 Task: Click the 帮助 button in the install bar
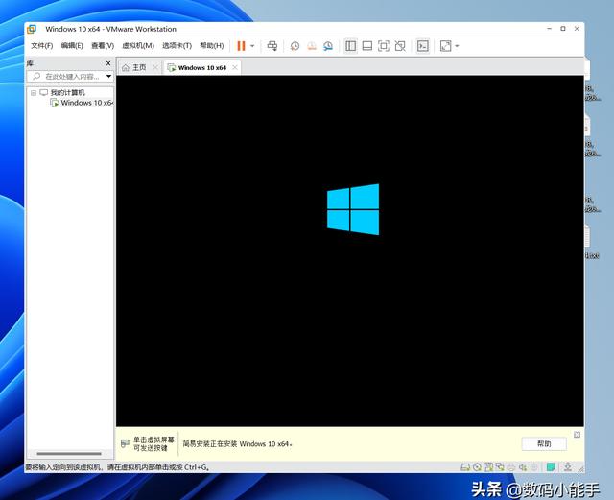tap(544, 444)
